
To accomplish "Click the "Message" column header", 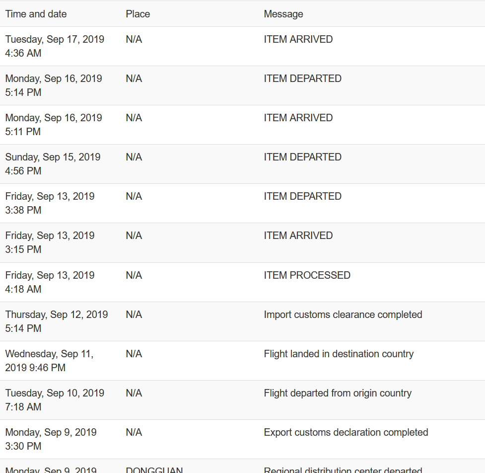I will [x=283, y=14].
